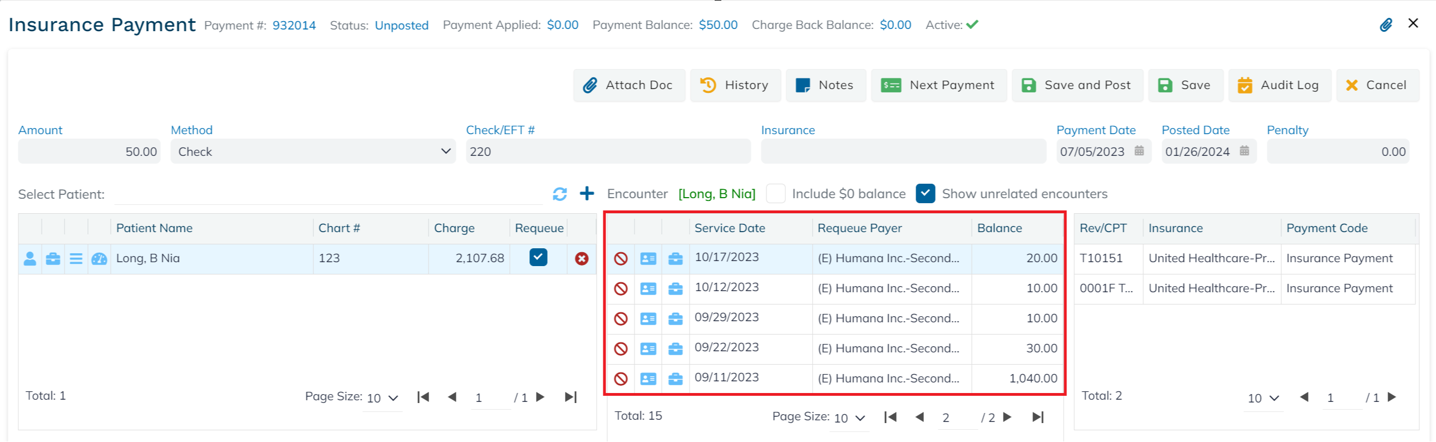Image resolution: width=1436 pixels, height=442 pixels.
Task: Remove patient Long, B Nia with red X
Action: 582,259
